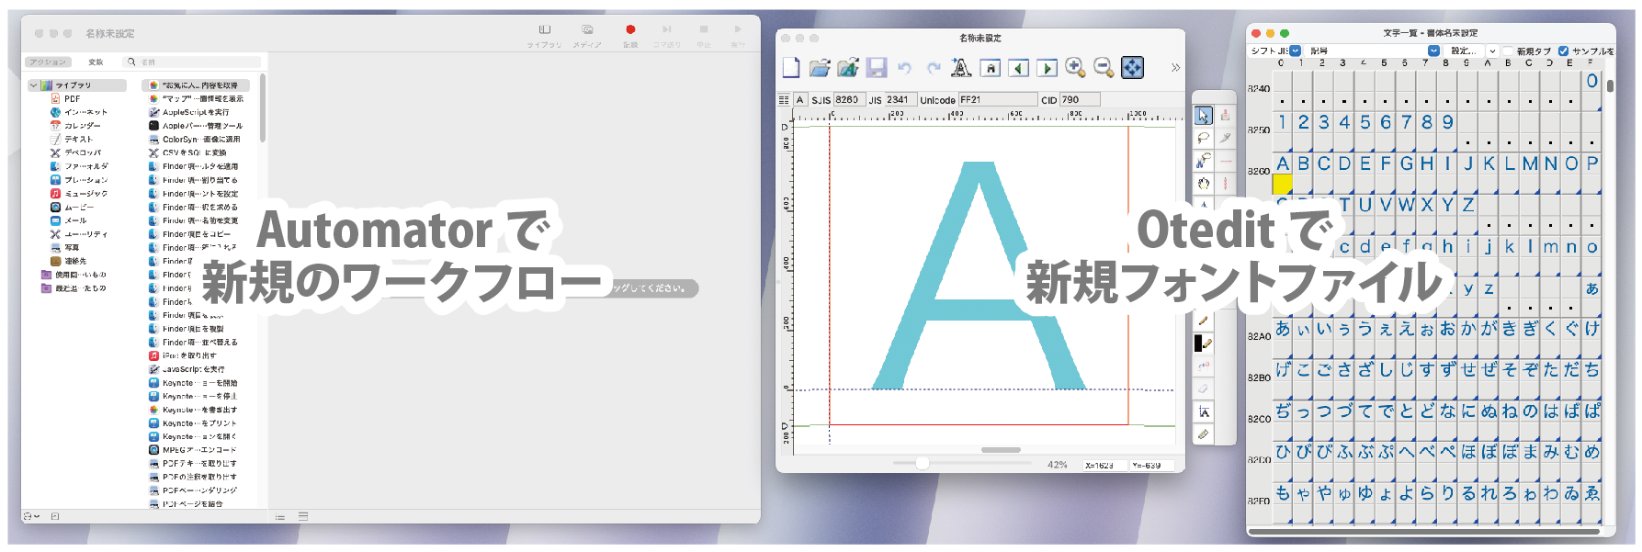Open the シフトJIS encoding dropdown
This screenshot has height=552, width=1642.
1296,51
